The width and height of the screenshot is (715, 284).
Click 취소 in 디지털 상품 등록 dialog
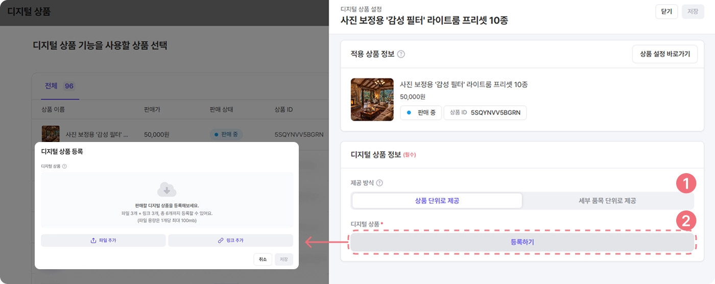(263, 259)
